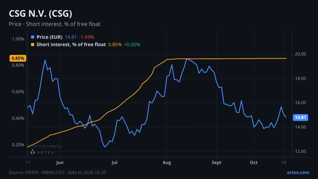Click the Charts provided by caption
318x179 pixels.
(x=46, y=146)
